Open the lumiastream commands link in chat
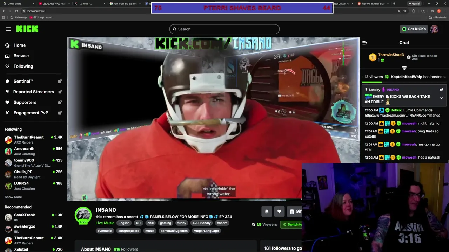This screenshot has height=252, width=449. tap(402, 115)
